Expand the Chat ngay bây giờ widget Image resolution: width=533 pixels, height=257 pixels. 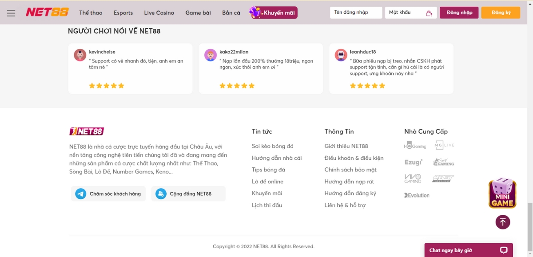468,250
